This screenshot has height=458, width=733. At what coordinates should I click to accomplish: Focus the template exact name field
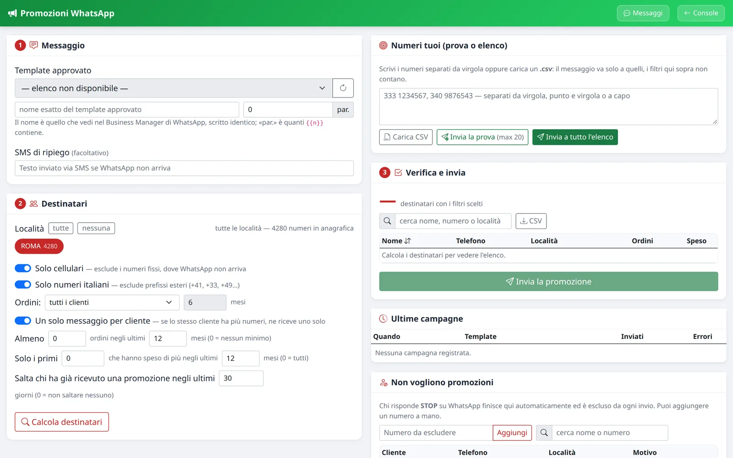127,109
